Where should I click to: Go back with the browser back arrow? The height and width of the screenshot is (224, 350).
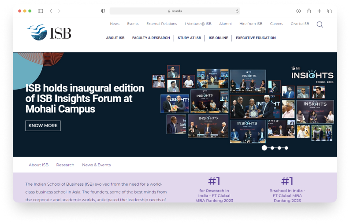[x=51, y=11]
